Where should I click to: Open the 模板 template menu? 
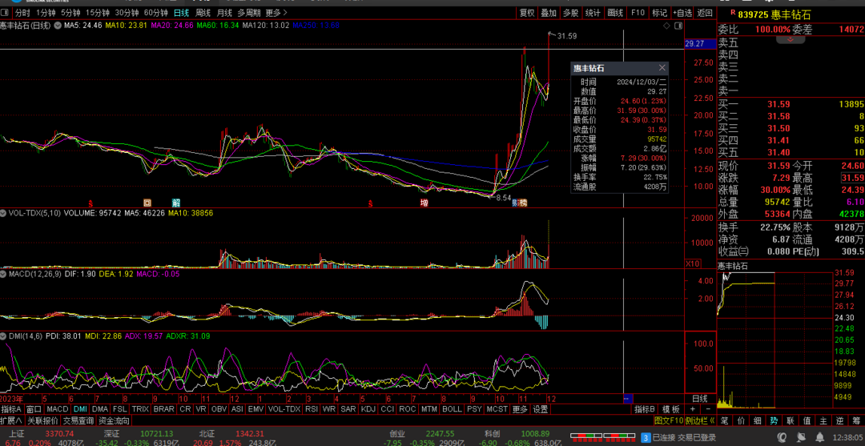point(671,409)
